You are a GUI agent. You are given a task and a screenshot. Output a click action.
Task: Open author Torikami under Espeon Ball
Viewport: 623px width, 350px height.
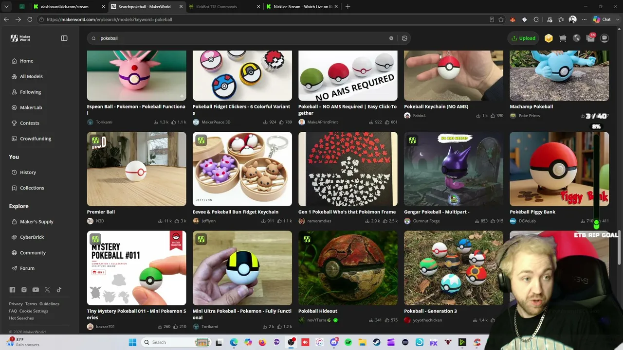[x=104, y=122]
